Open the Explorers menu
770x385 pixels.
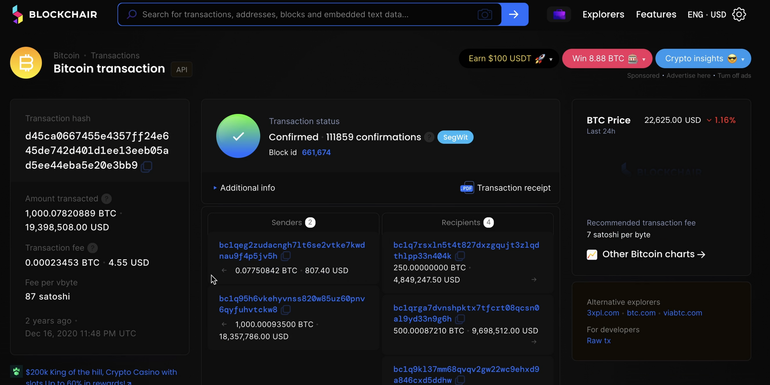tap(603, 15)
